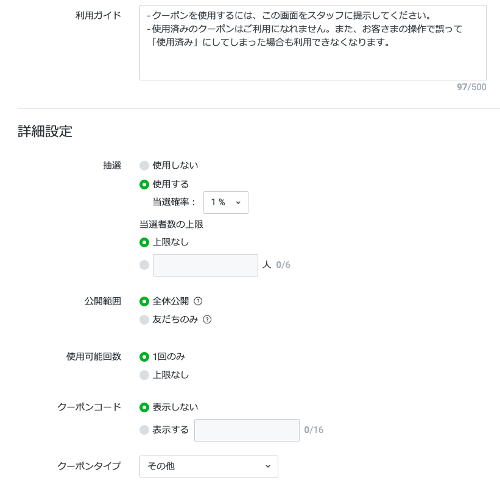The height and width of the screenshot is (486, 500).
Task: Open the クーポンタイプ その他 dropdown
Action: pyautogui.click(x=208, y=467)
